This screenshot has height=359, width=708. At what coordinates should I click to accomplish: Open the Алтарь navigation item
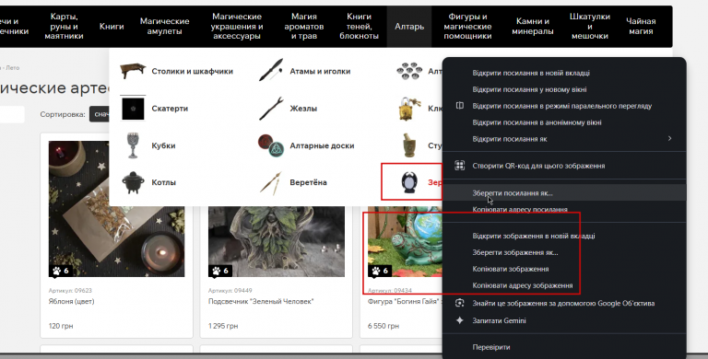[x=409, y=26]
